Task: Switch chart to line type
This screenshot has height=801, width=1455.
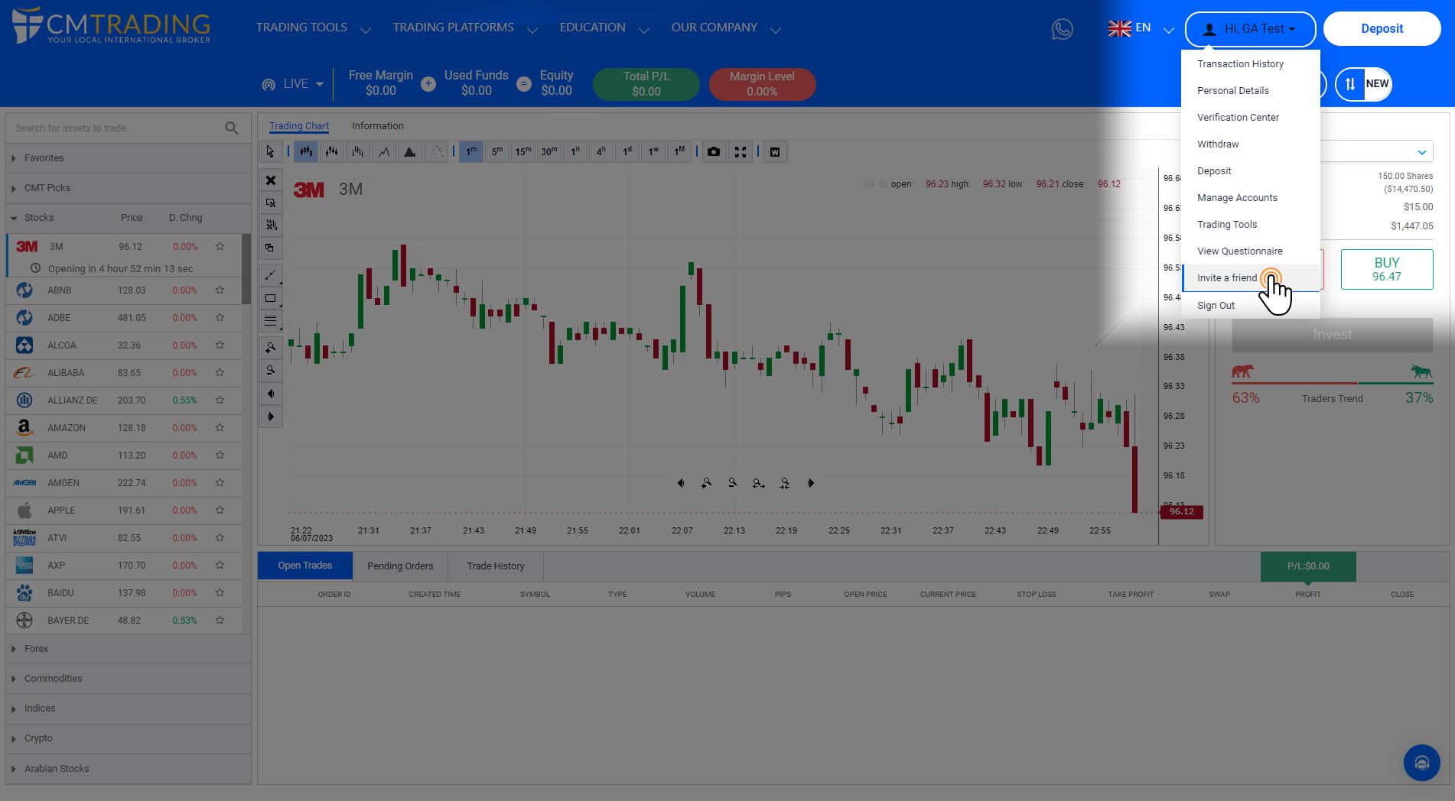Action: click(x=383, y=151)
